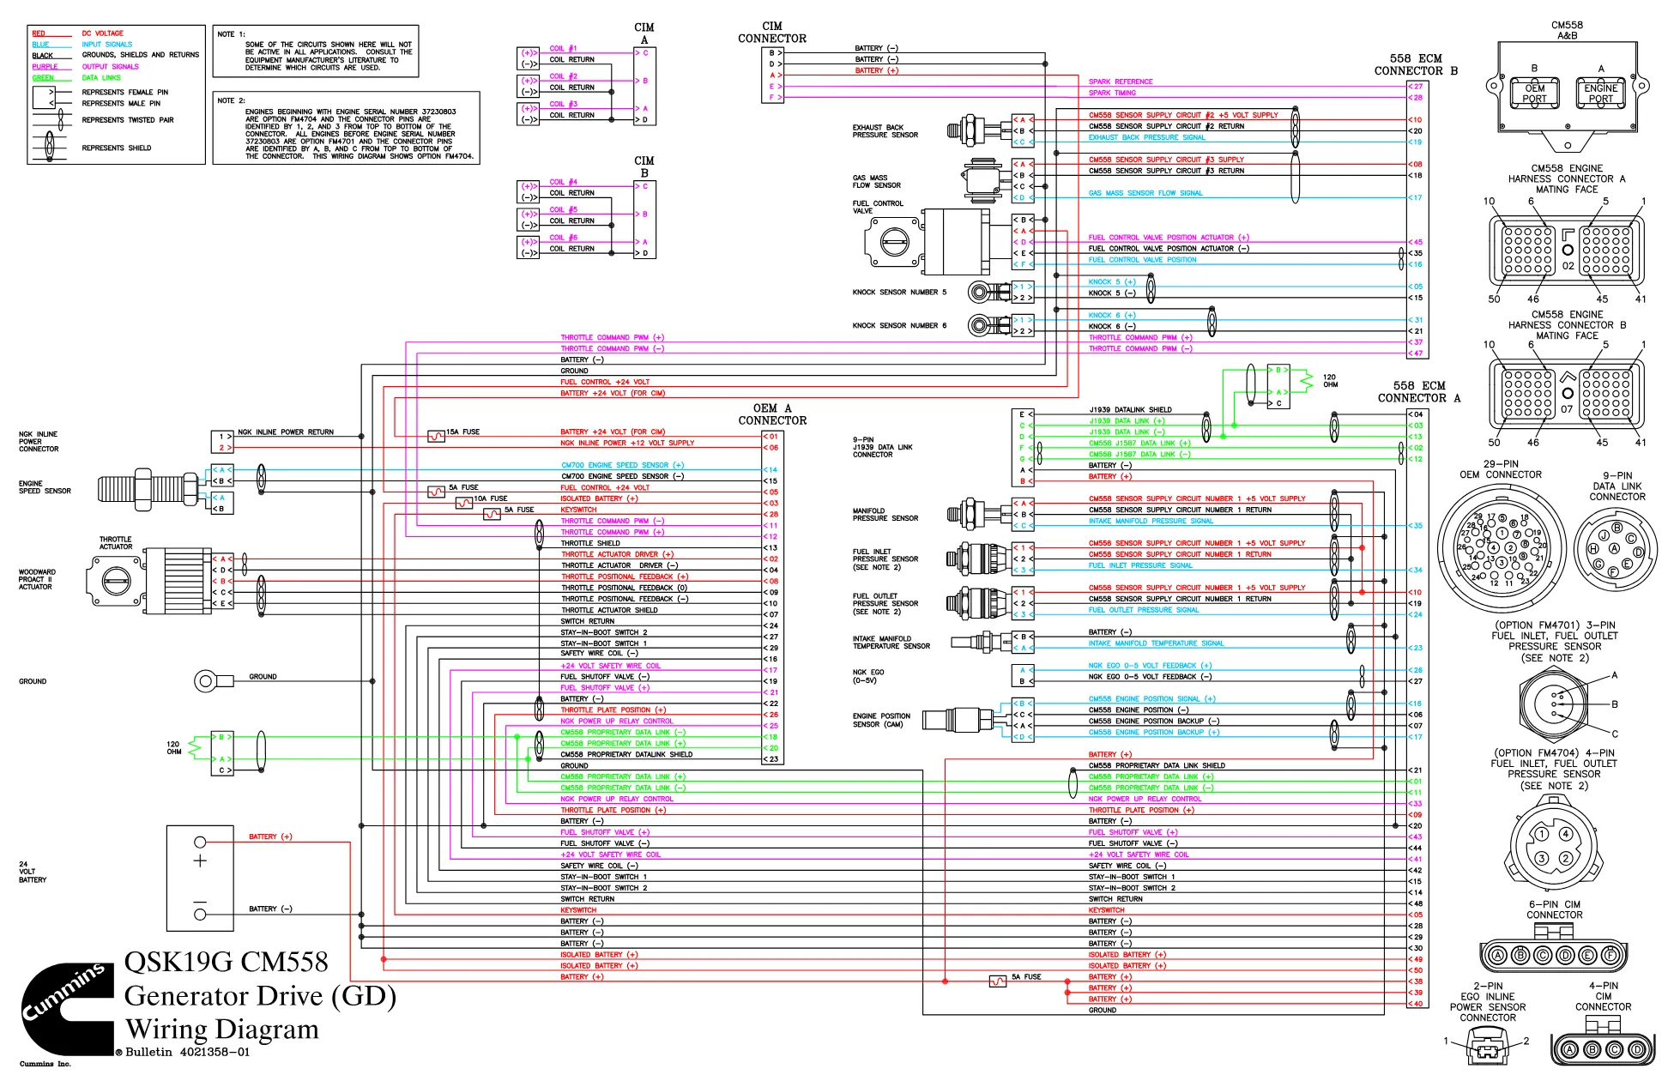
Task: Select the 9-pin data link connector diagram
Action: pyautogui.click(x=1617, y=549)
